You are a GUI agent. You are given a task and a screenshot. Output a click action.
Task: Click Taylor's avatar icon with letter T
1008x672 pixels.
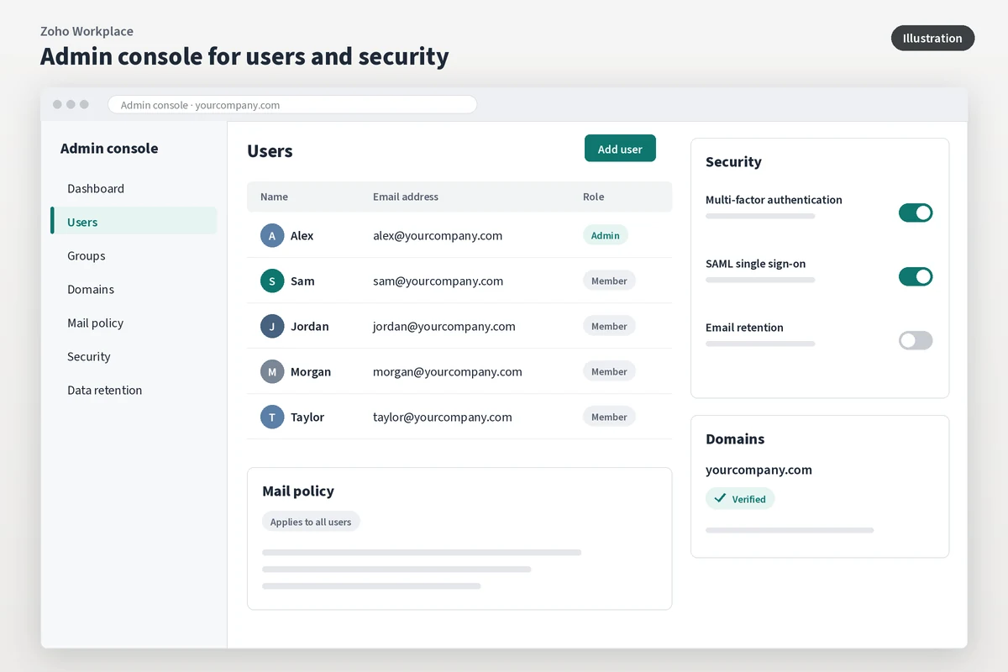coord(272,417)
